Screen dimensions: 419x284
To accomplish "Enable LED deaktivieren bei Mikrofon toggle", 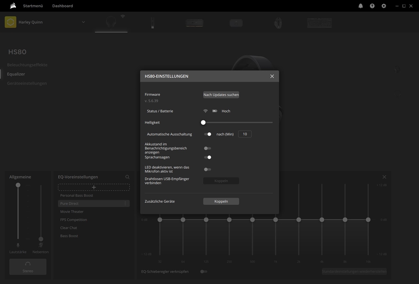I will [208, 169].
